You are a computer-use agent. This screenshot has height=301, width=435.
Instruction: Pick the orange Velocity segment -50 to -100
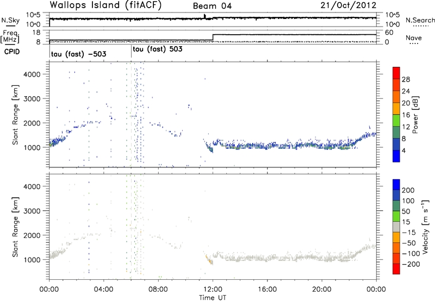tap(396, 248)
